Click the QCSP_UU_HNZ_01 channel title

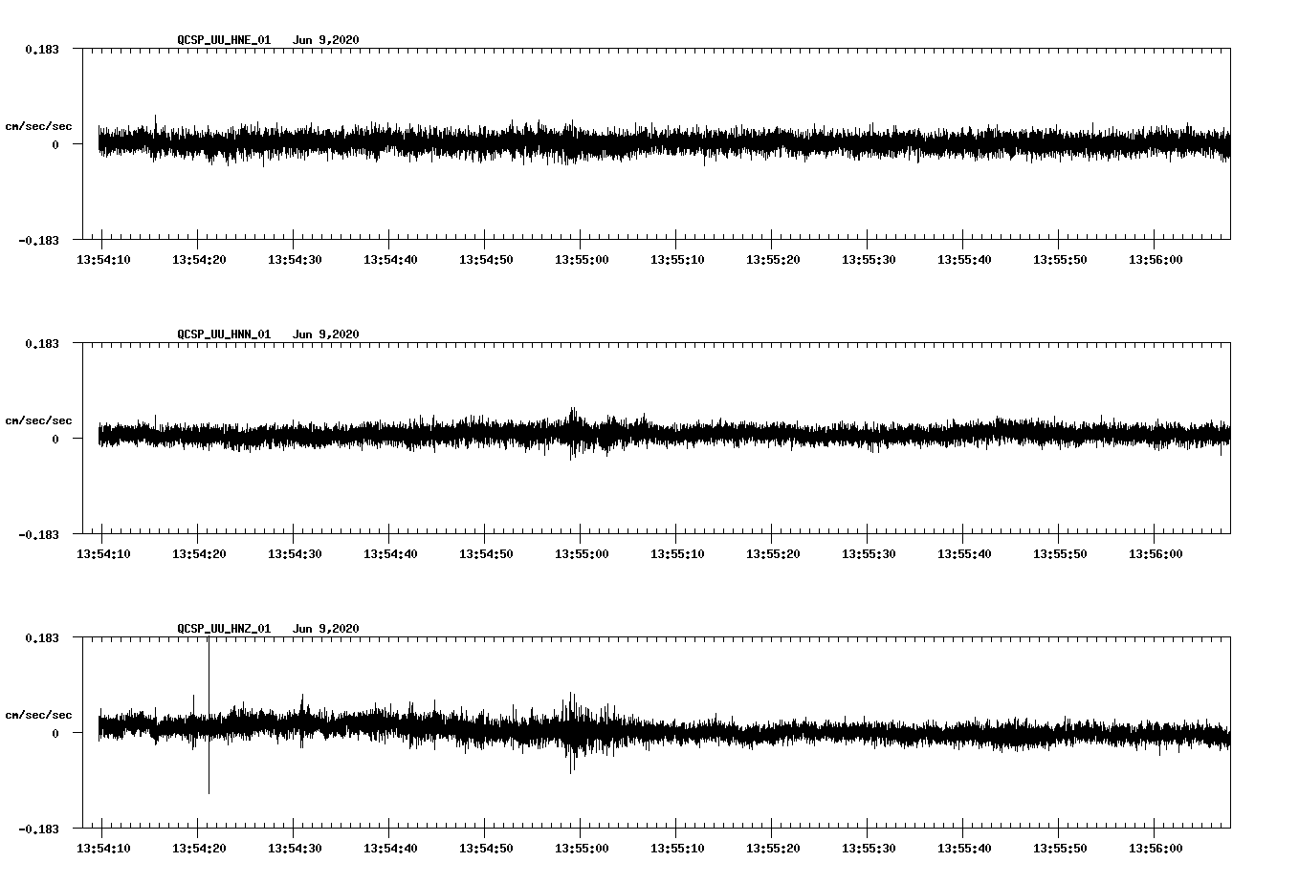pos(224,629)
